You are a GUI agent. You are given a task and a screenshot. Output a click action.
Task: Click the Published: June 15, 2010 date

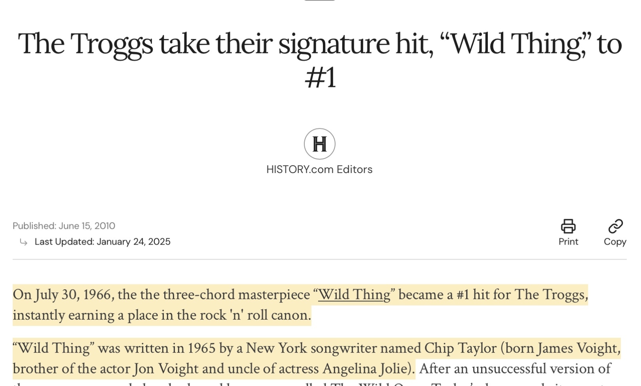pyautogui.click(x=64, y=226)
